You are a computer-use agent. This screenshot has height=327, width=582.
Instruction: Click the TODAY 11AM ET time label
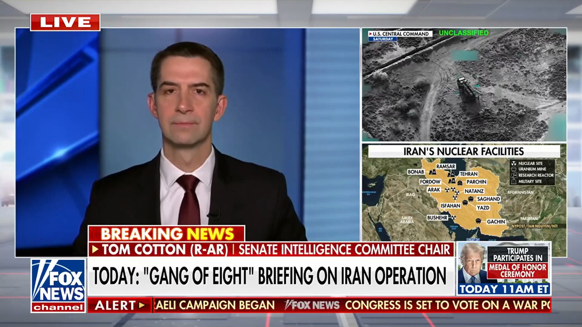pos(504,289)
